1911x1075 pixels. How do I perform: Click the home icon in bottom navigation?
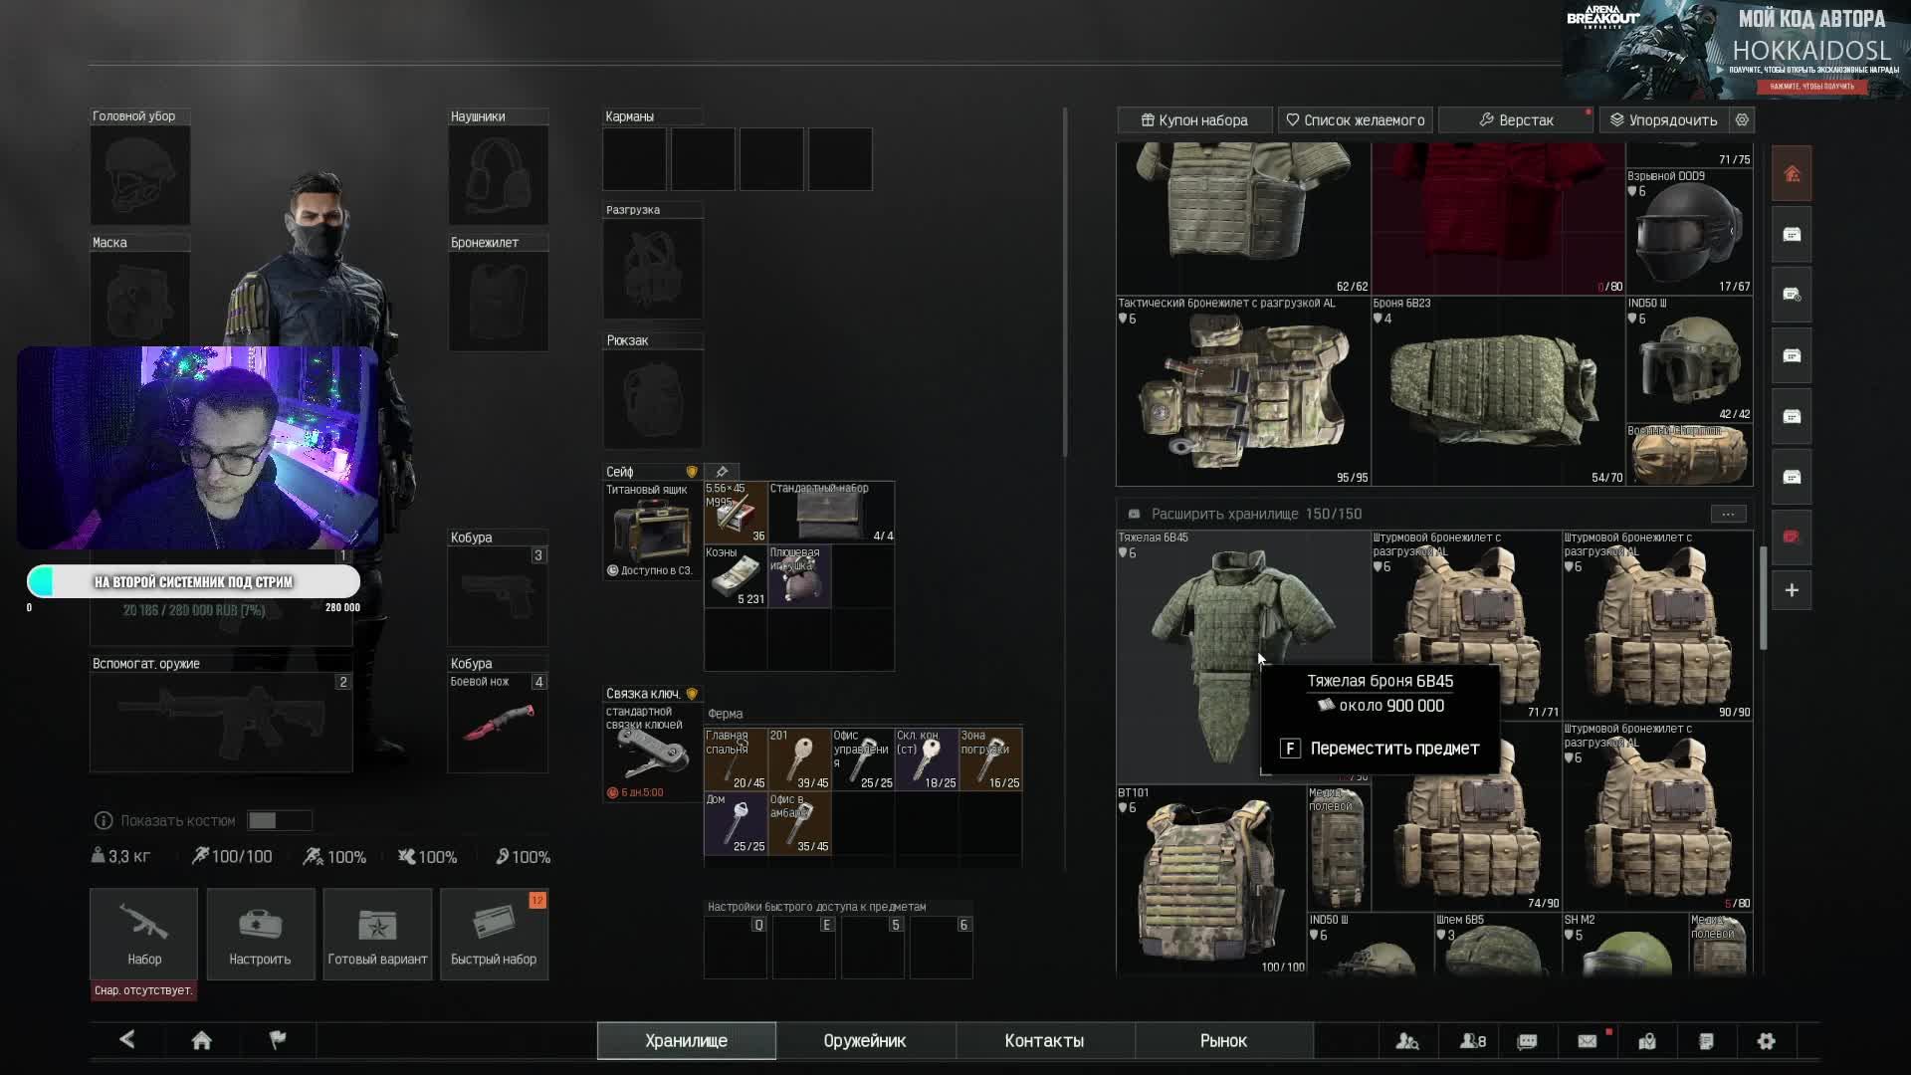(x=201, y=1040)
